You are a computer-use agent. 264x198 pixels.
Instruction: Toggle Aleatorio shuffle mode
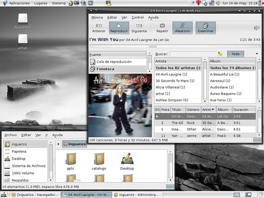(x=182, y=28)
